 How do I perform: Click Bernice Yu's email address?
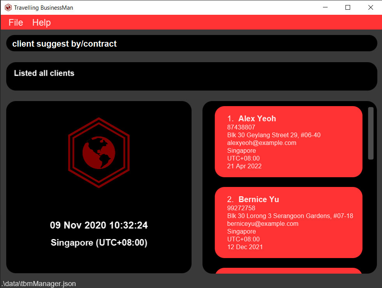tap(263, 223)
